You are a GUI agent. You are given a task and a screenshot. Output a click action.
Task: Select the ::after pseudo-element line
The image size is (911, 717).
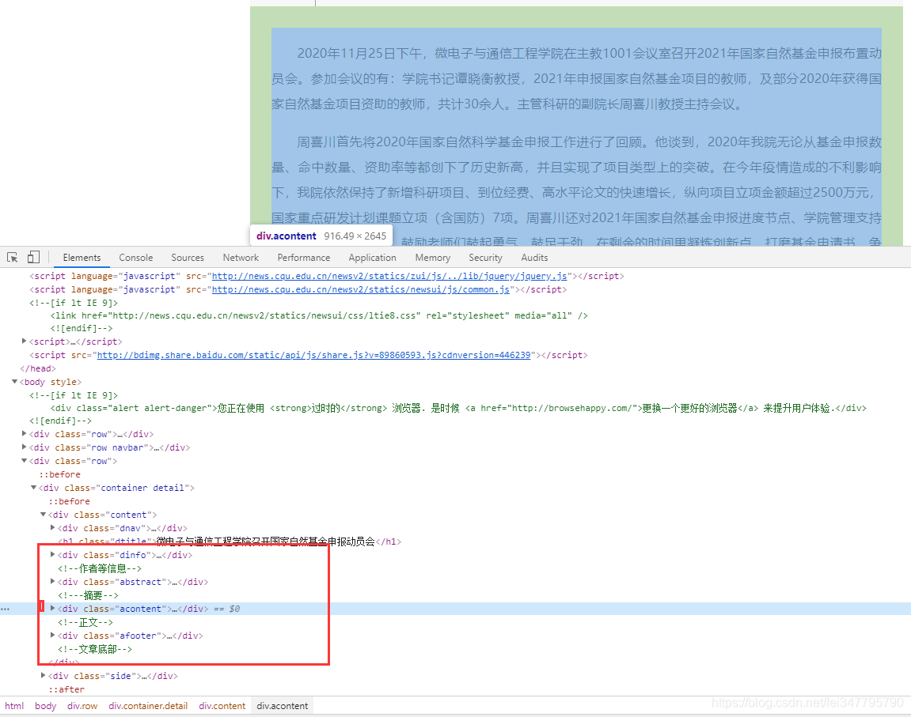coord(66,690)
